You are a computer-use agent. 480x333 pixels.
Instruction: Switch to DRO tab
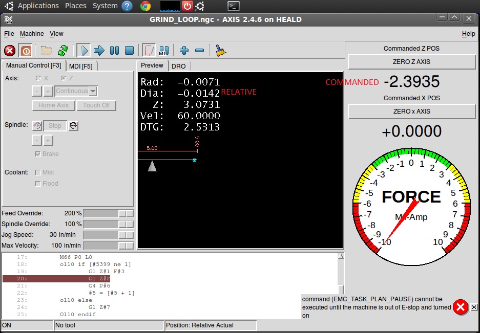coord(178,66)
